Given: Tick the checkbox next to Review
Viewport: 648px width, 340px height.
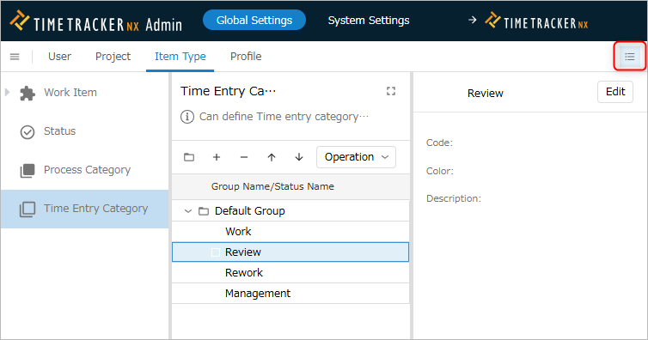Looking at the screenshot, I should point(216,252).
